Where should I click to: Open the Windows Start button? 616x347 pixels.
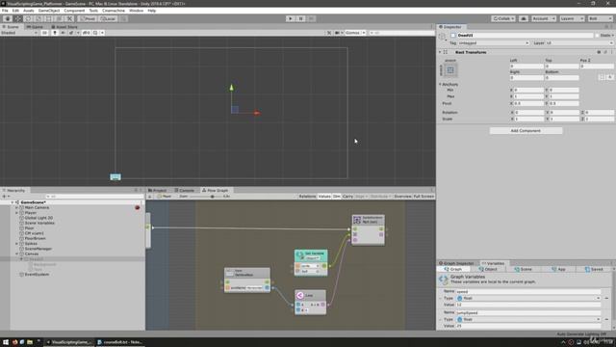(x=6, y=342)
